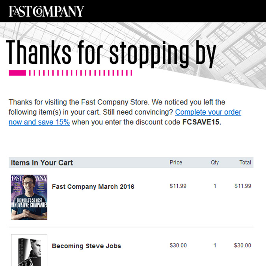Screen dimensions: 266x266
Task: Click the $30.00 book unit price
Action: 178,246
